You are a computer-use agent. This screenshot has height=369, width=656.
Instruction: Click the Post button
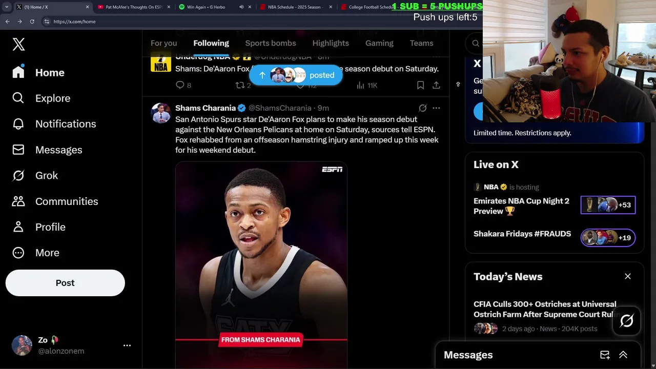coord(65,283)
